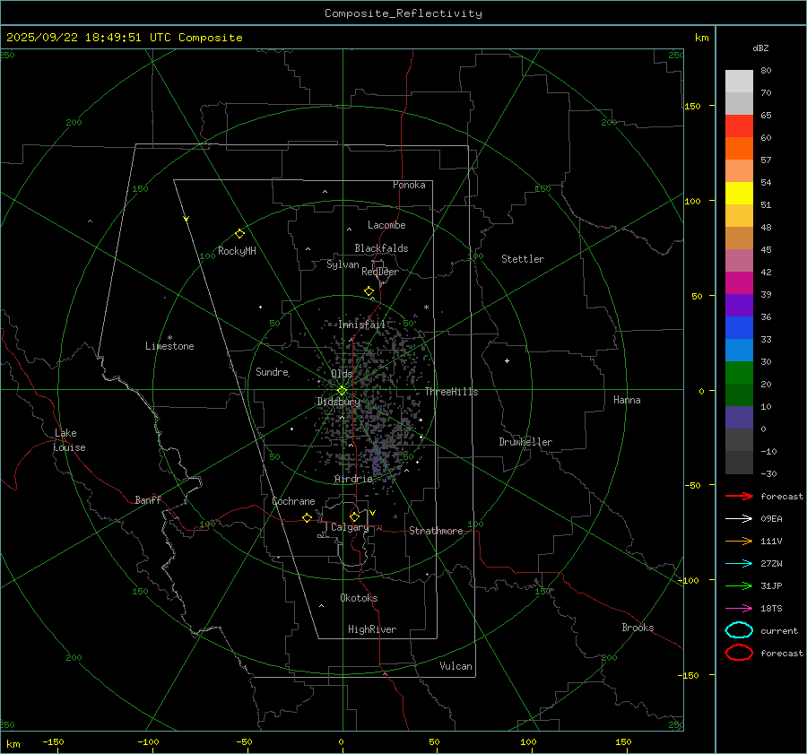Pick the bright red dBZ color swatch

pyautogui.click(x=739, y=126)
